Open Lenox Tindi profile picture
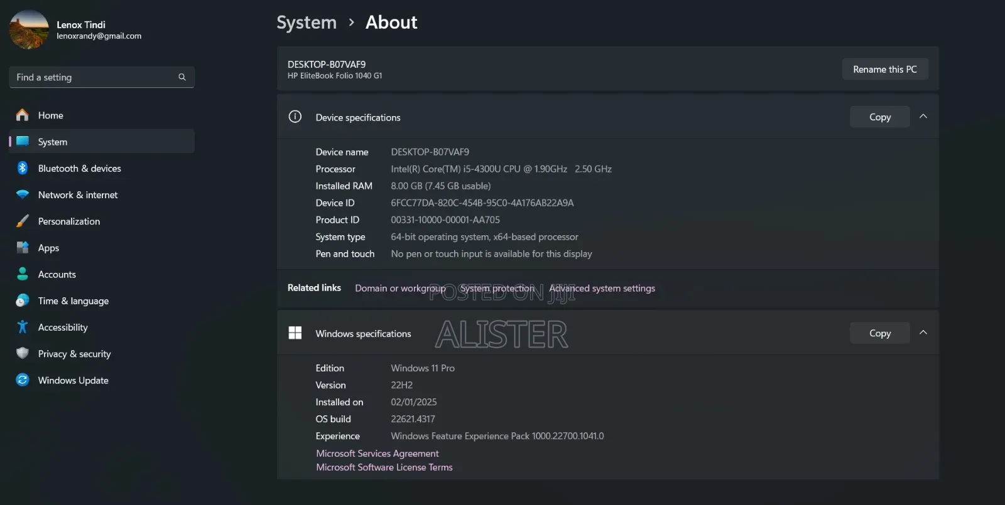This screenshot has width=1005, height=505. (x=29, y=29)
